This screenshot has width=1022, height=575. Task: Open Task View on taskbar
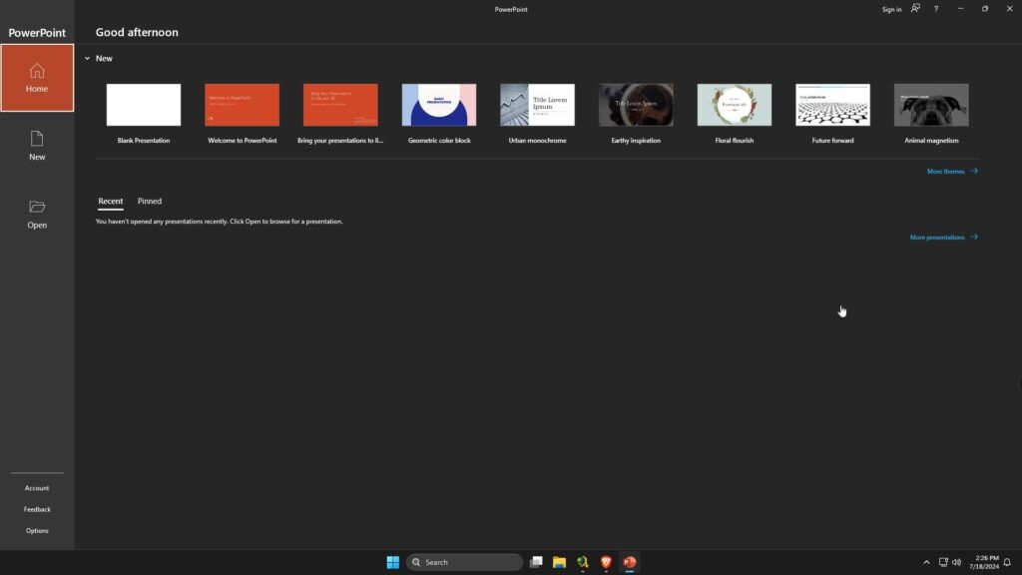pyautogui.click(x=536, y=562)
